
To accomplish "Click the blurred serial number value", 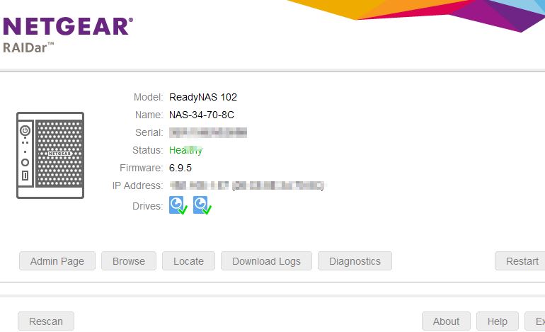I will pyautogui.click(x=208, y=132).
